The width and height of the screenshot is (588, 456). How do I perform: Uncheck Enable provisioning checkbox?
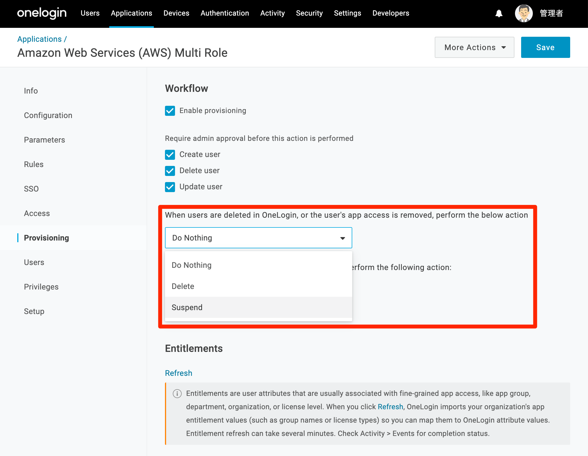(x=170, y=111)
